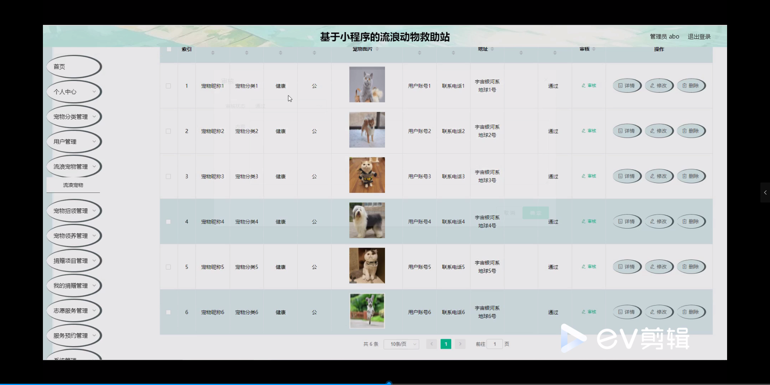
Task: Go to the next page arrow
Action: coord(460,344)
